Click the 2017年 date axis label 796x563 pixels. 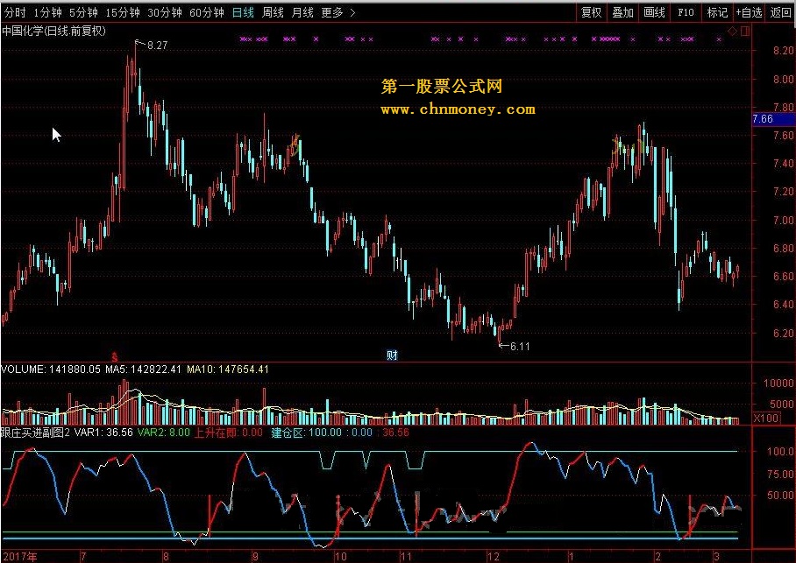coord(20,556)
